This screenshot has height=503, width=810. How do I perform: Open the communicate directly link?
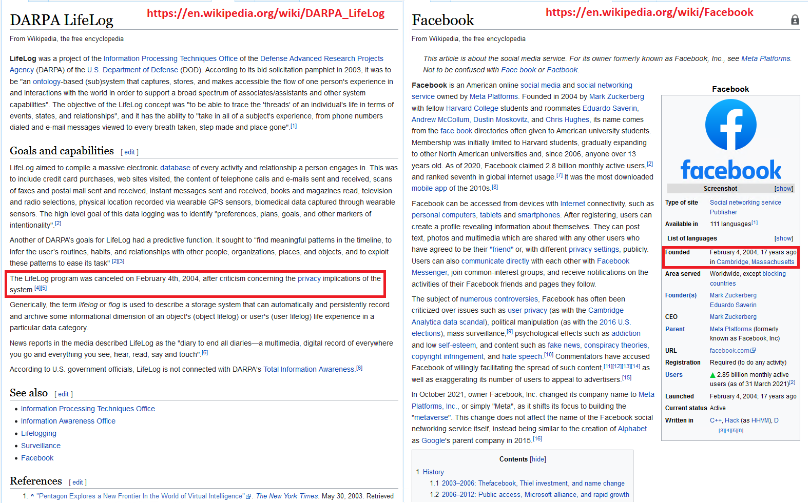click(495, 261)
